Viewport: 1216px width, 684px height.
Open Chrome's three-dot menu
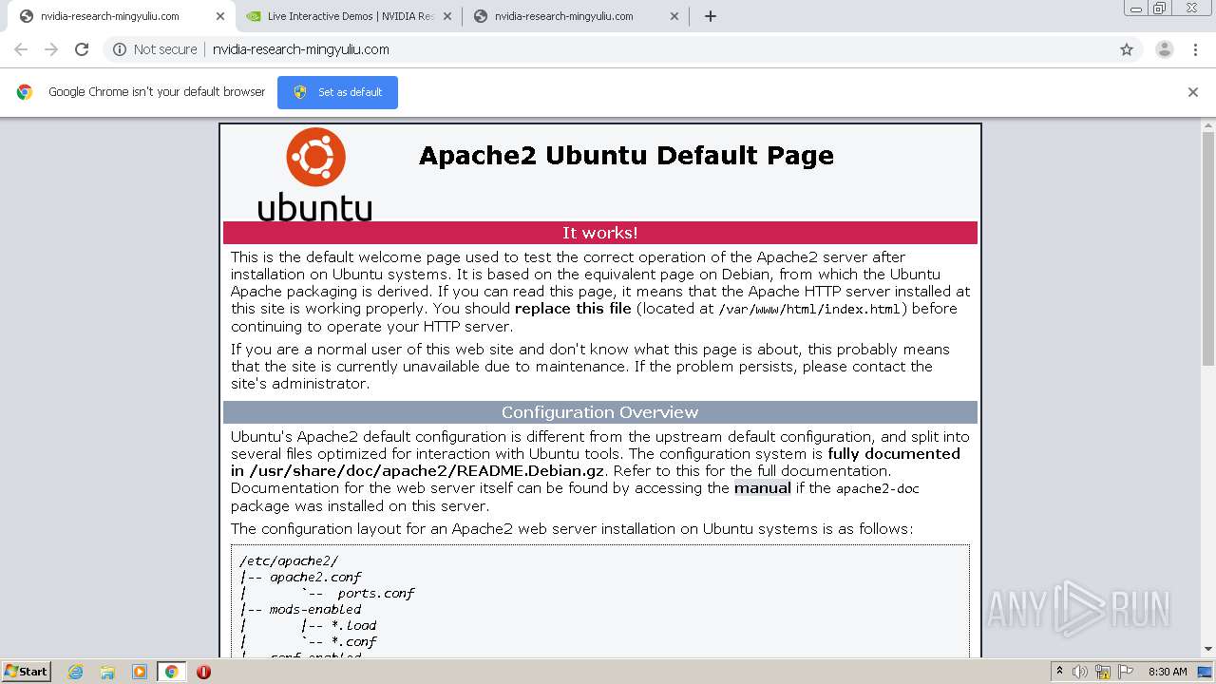click(x=1195, y=49)
